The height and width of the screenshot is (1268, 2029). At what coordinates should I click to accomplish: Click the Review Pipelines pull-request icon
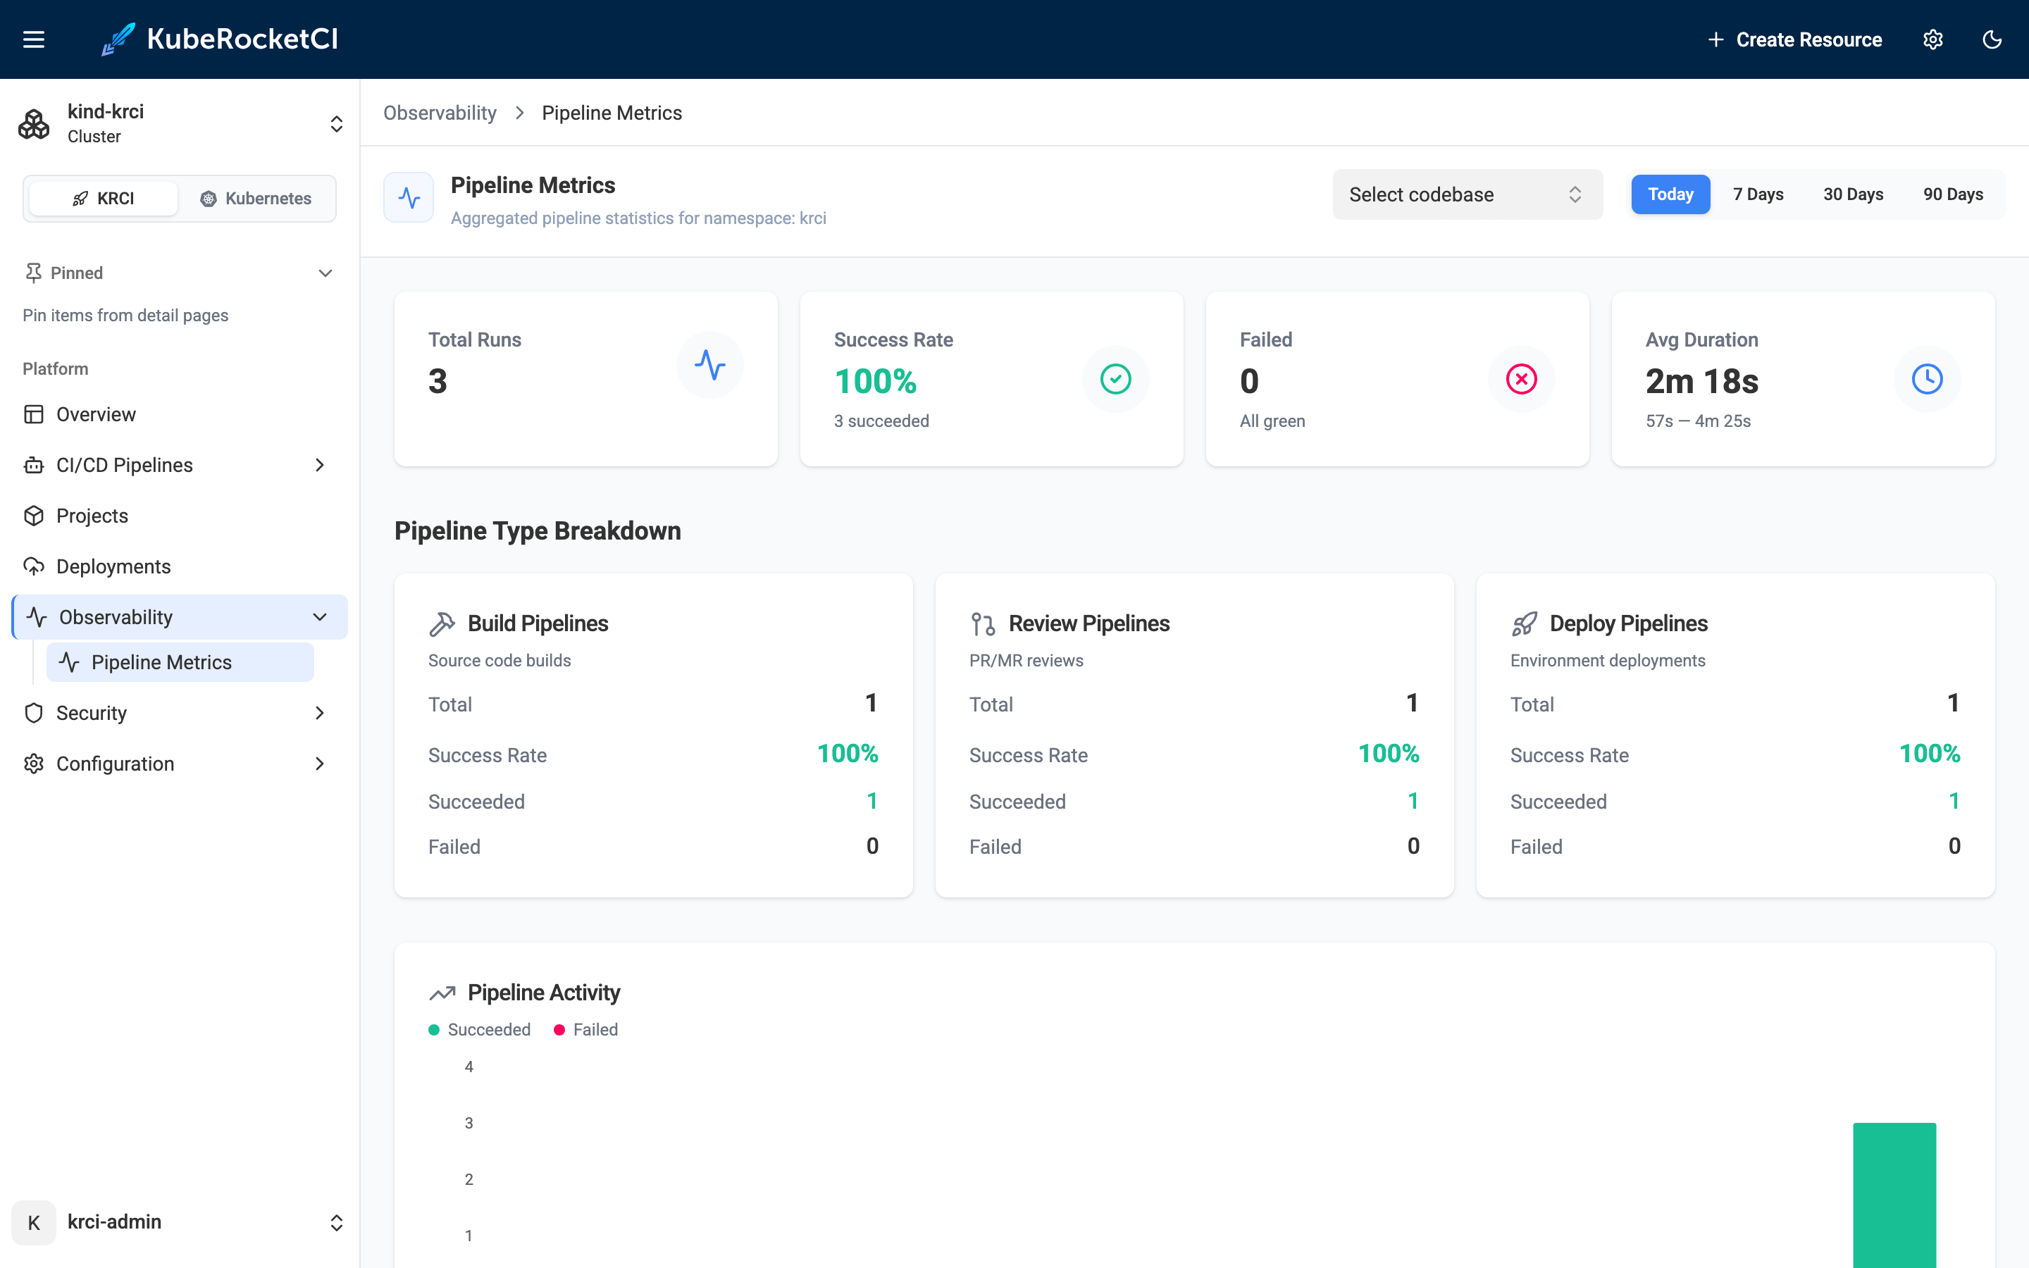[x=983, y=624]
